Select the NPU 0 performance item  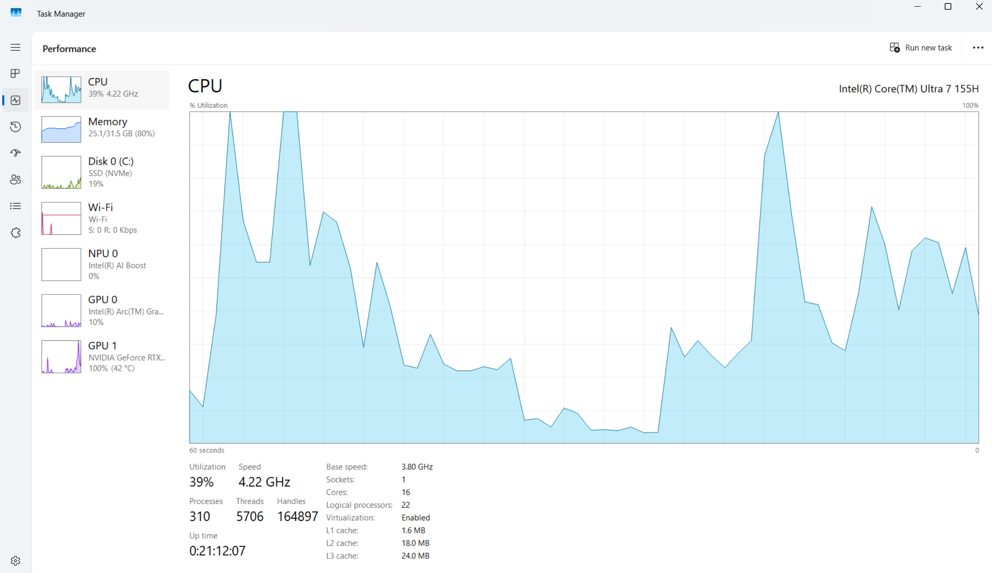coord(102,264)
